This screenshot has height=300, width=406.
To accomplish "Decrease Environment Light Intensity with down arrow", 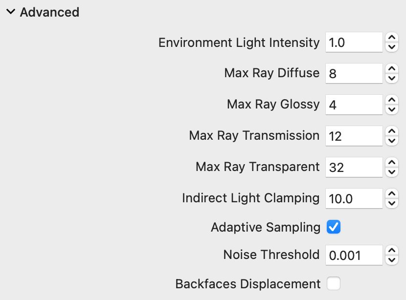I will point(391,47).
